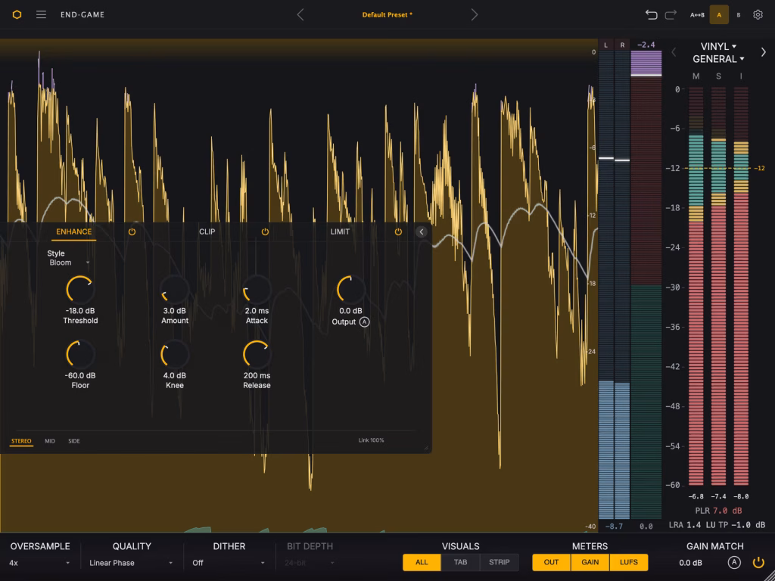Click the undo arrow icon
Screen dimensions: 775x581
pyautogui.click(x=651, y=15)
